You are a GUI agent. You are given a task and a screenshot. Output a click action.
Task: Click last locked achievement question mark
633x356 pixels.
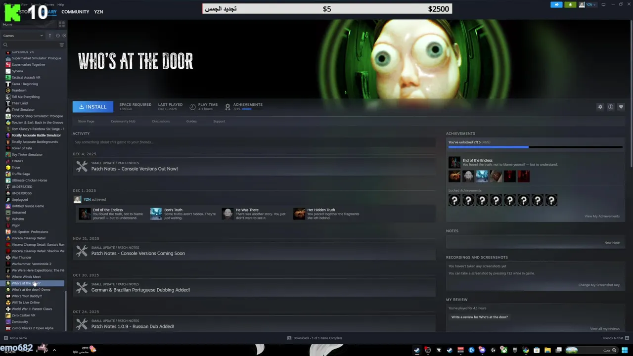[551, 200]
